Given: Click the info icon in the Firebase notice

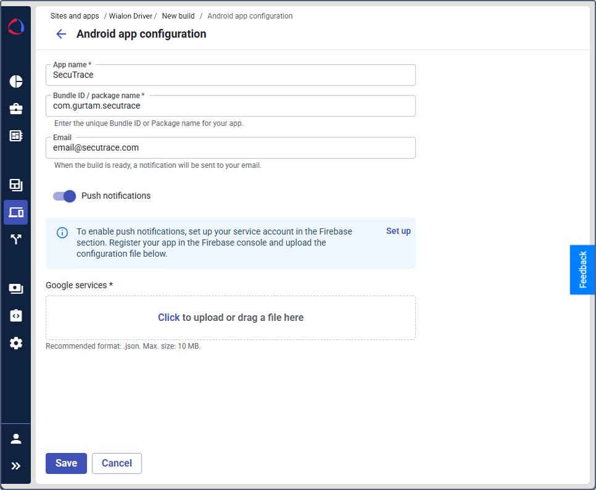Looking at the screenshot, I should pyautogui.click(x=62, y=233).
